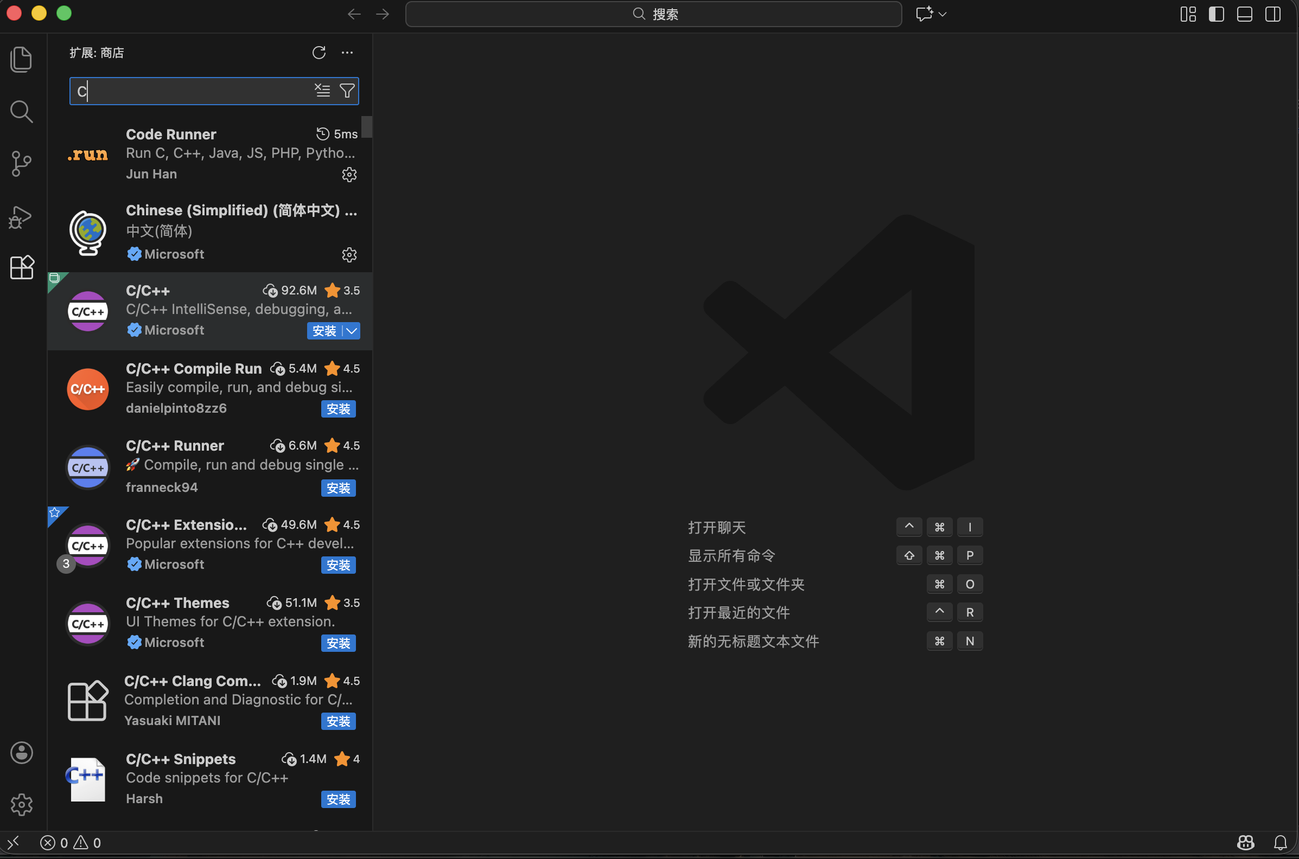Expand the C/C++ install dropdown arrow

pyautogui.click(x=352, y=331)
